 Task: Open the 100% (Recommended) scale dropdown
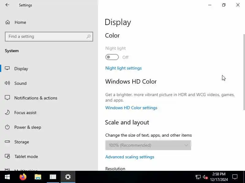click(x=148, y=145)
